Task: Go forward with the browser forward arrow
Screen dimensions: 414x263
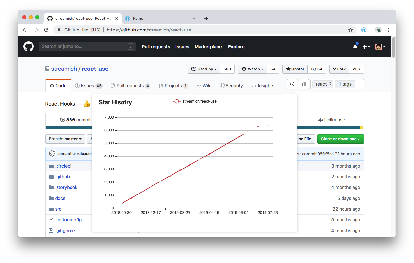Action: (36, 30)
